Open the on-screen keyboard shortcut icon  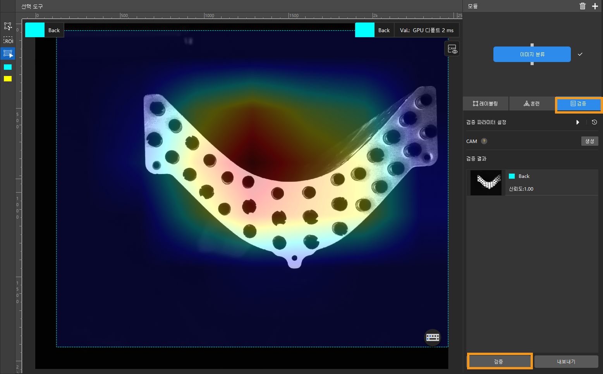pos(433,338)
